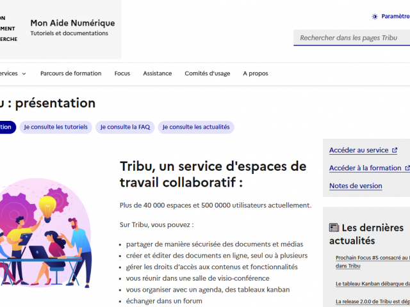Select the Je consulte les tutoriels tag
The width and height of the screenshot is (410, 307).
pyautogui.click(x=56, y=127)
